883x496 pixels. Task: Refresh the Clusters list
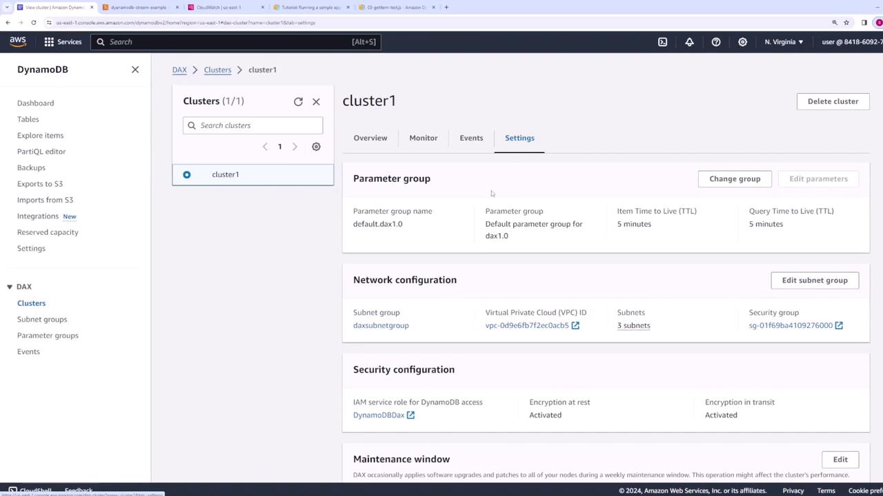[x=298, y=101]
